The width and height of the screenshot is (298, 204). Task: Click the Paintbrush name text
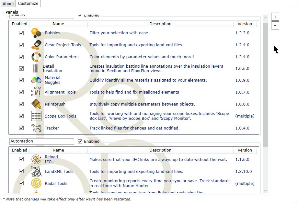(x=55, y=104)
